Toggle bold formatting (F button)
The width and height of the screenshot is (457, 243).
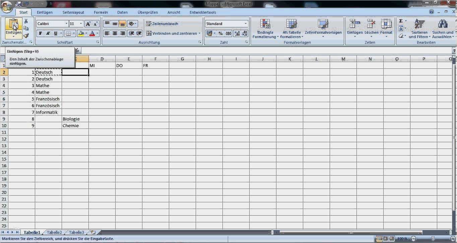pos(41,33)
